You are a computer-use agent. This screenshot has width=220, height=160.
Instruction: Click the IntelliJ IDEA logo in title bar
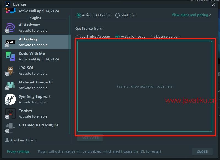[x=8, y=4]
